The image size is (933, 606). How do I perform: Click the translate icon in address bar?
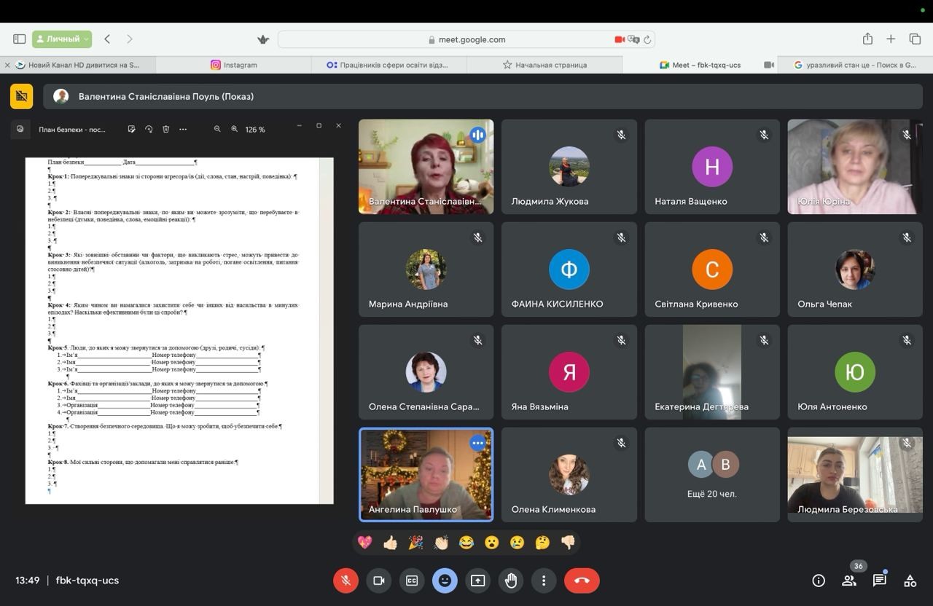[633, 39]
